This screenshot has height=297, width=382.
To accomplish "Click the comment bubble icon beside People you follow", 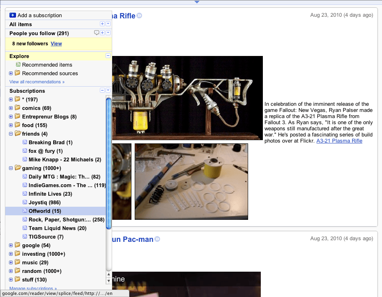I will click(x=97, y=33).
